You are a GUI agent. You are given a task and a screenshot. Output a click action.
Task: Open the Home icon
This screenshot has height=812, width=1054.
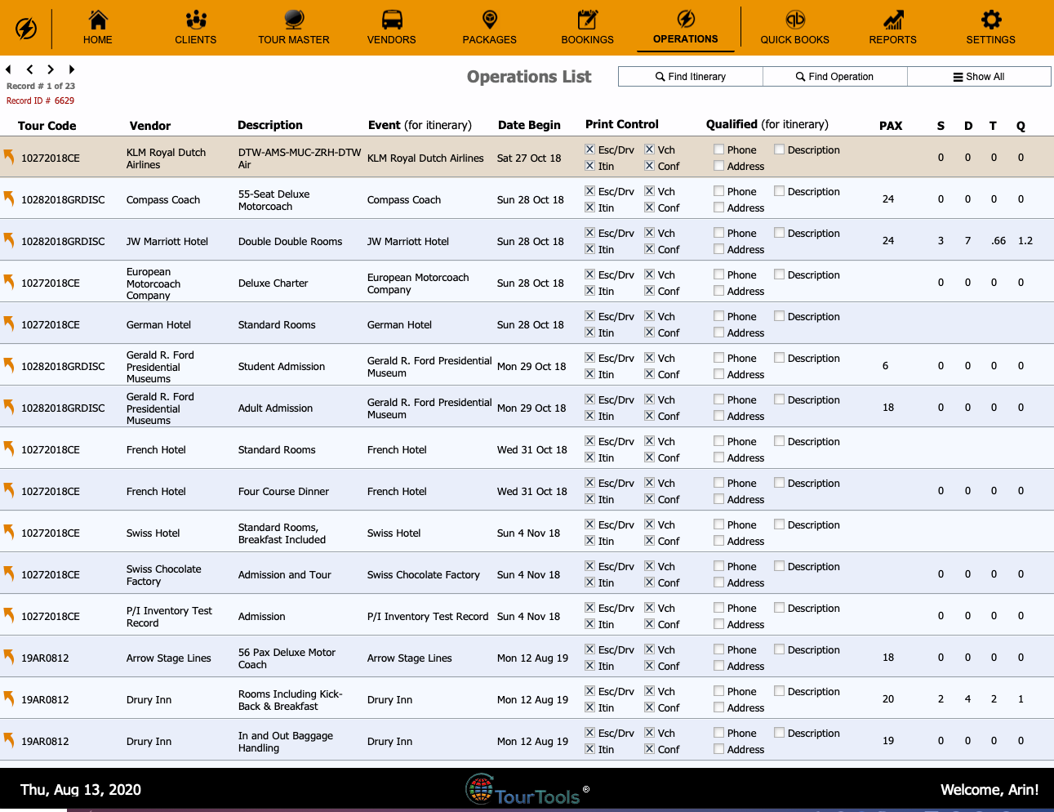[x=98, y=20]
